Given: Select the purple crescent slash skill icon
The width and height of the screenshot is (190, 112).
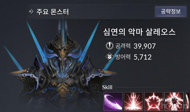Looking at the screenshot, I should 113,101.
